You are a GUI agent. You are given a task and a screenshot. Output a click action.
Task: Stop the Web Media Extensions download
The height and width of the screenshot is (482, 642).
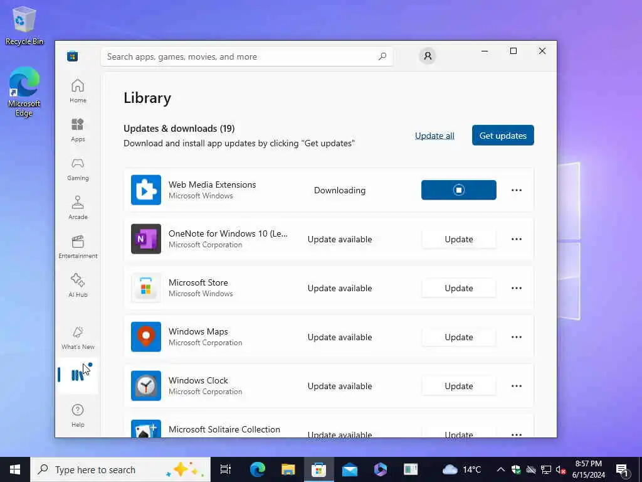[x=458, y=190]
